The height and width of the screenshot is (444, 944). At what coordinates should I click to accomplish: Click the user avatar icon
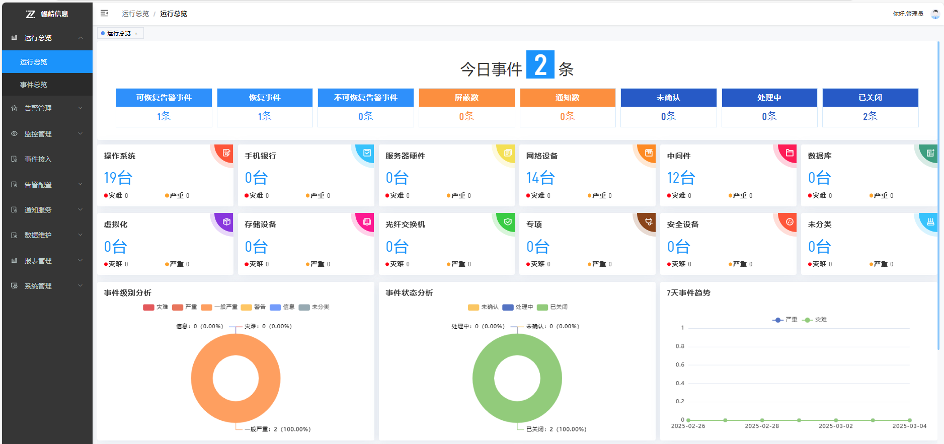[935, 14]
